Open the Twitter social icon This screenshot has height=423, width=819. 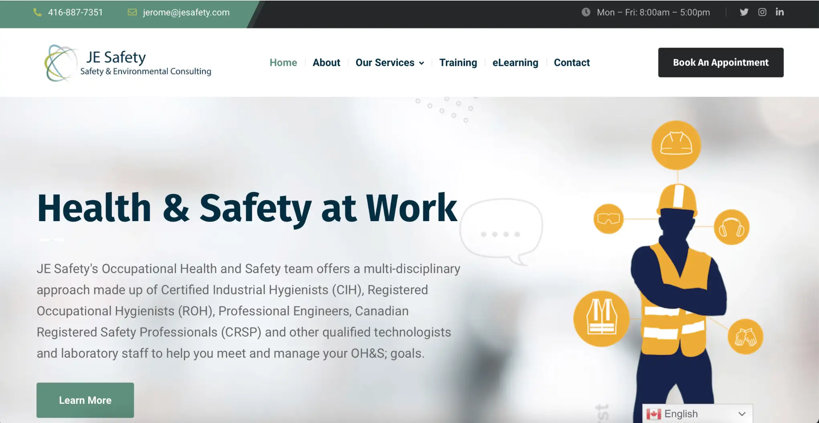744,12
